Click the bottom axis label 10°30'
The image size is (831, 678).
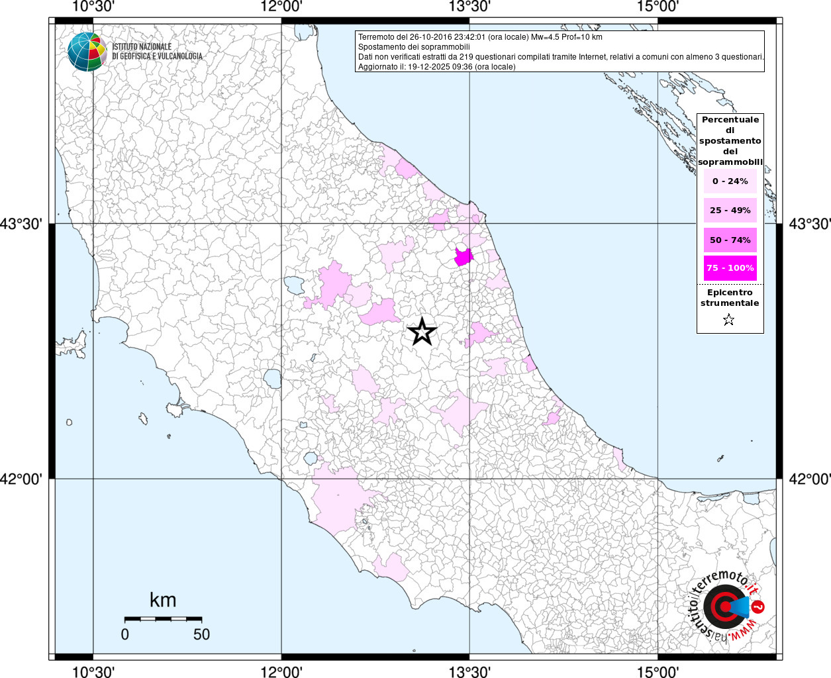point(93,672)
